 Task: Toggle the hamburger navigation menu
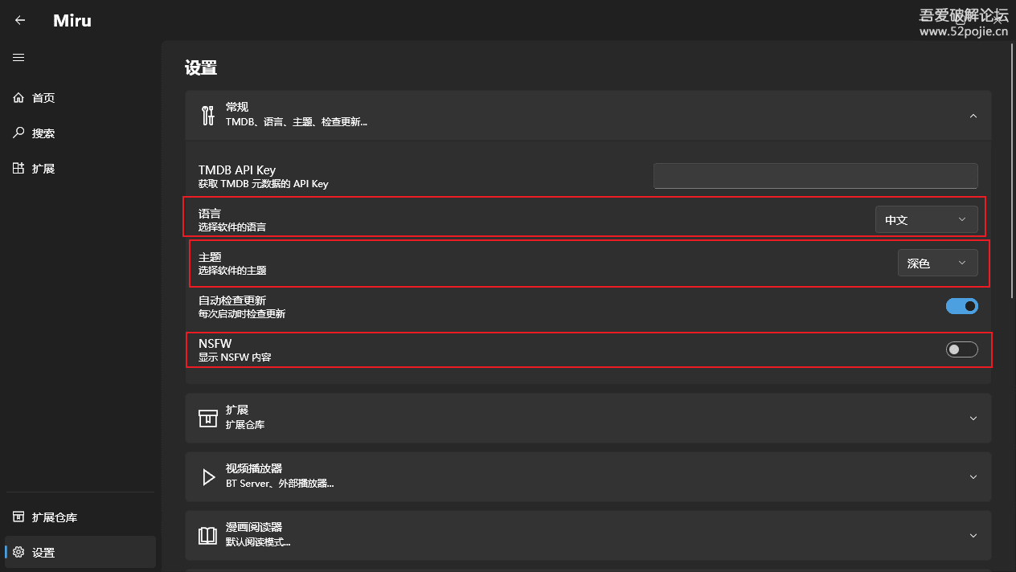click(x=18, y=58)
